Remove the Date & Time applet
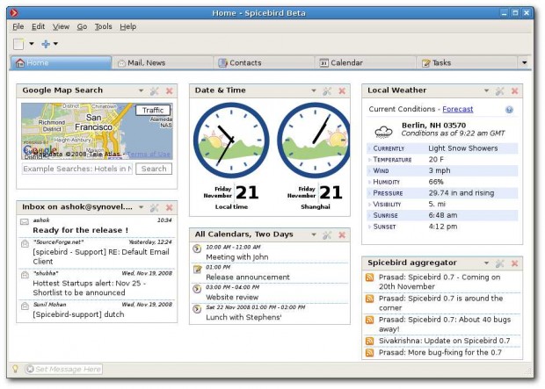Viewport: 545px width, 389px height. point(342,91)
